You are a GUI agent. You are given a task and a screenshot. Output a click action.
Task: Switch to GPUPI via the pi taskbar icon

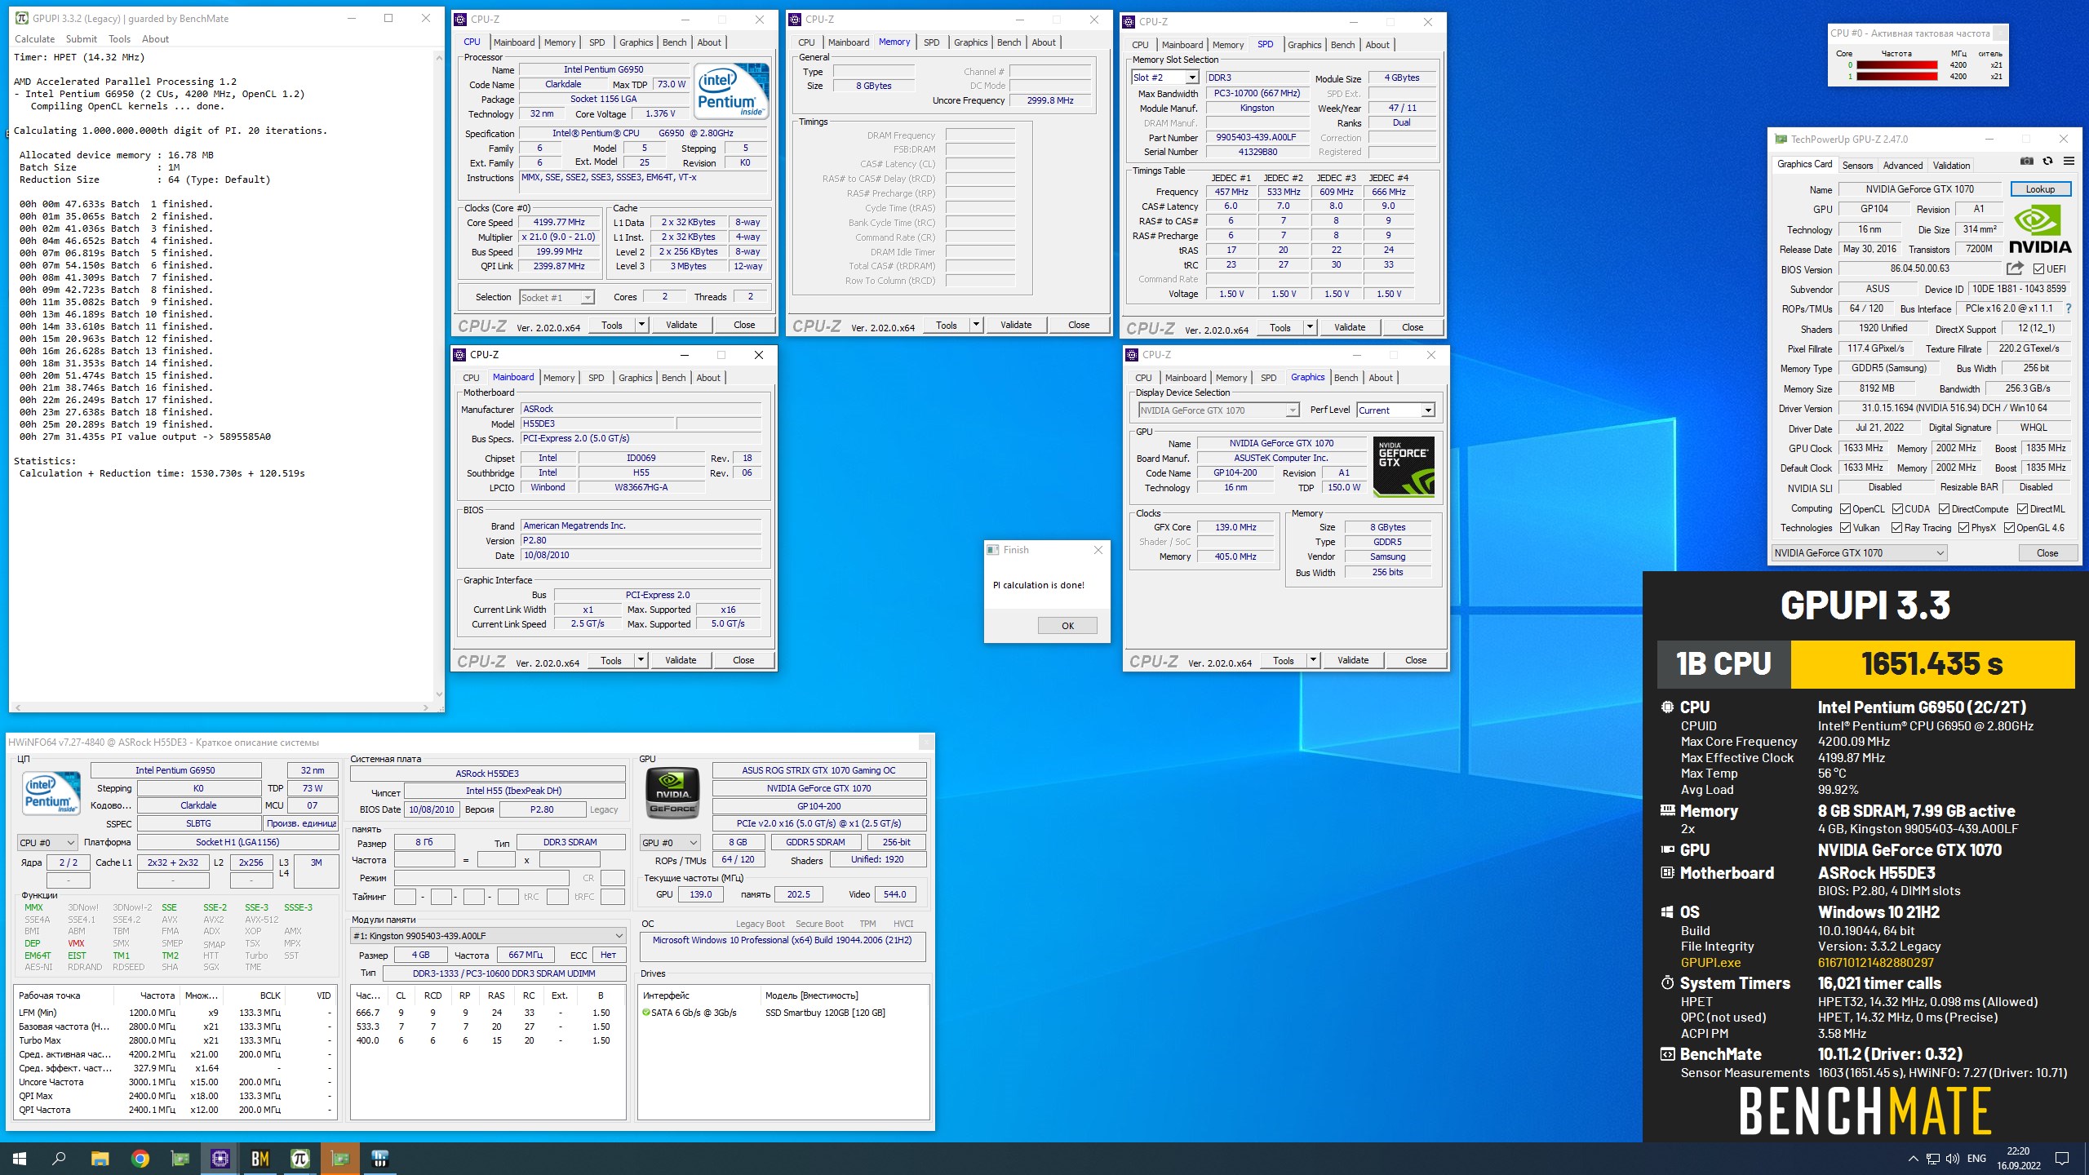pos(299,1158)
